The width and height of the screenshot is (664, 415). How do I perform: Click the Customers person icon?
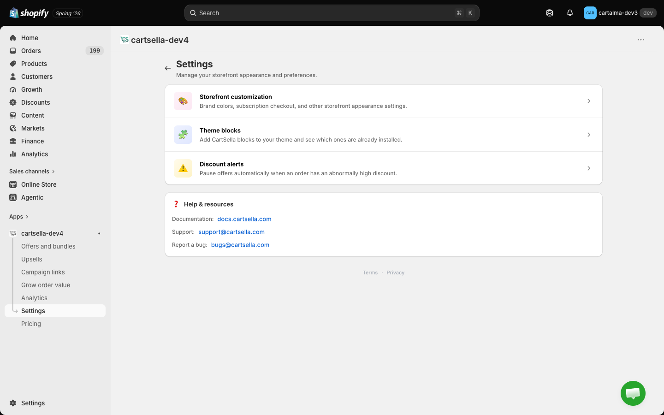[13, 77]
